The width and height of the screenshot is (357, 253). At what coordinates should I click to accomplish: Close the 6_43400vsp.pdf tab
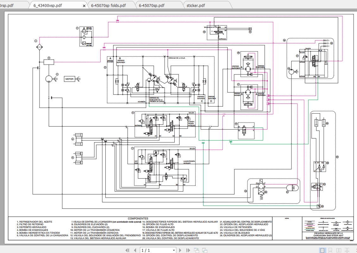84,5
